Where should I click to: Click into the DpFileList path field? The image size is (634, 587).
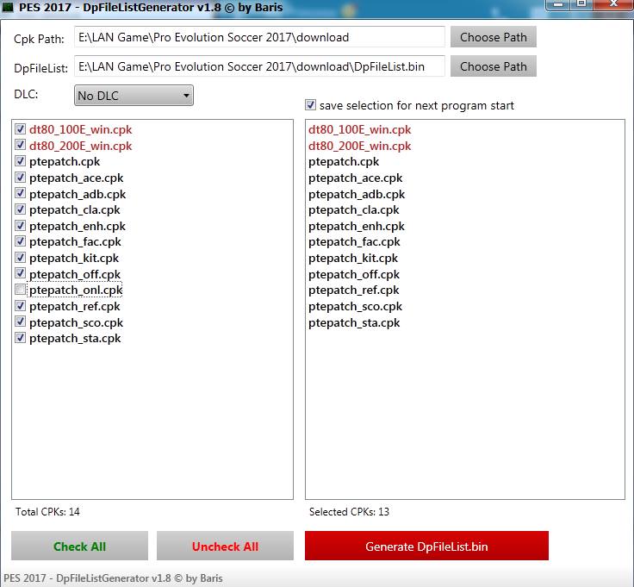[259, 66]
